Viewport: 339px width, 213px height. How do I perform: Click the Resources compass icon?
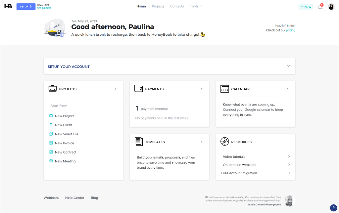coord(225,142)
